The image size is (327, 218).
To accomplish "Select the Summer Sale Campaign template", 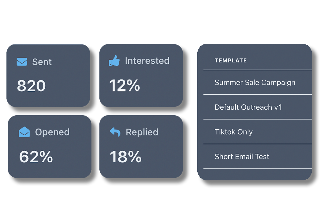I will point(255,83).
